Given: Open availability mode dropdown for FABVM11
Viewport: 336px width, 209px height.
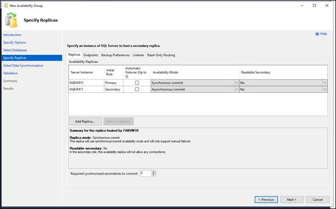Looking at the screenshot, I should 236,90.
